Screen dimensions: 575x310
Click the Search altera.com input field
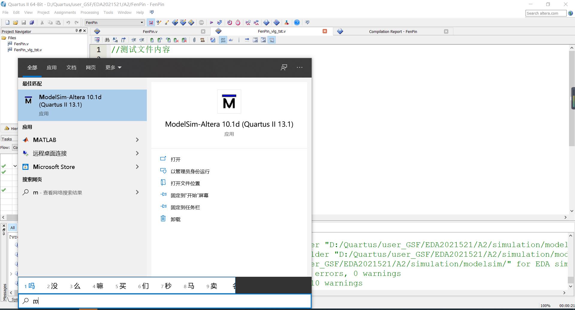pos(546,13)
